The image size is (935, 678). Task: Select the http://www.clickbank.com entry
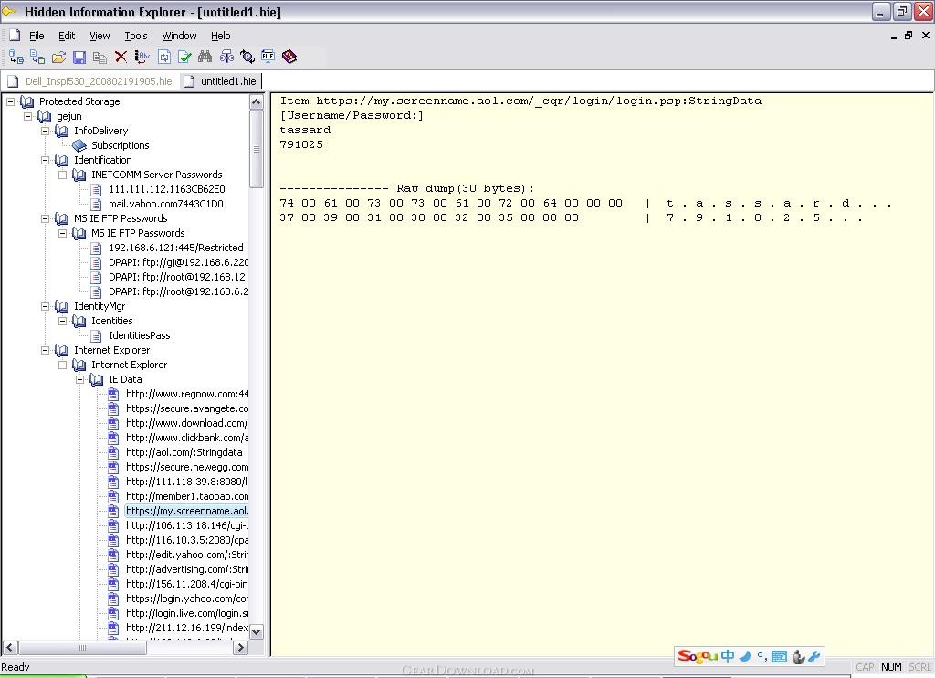point(187,438)
